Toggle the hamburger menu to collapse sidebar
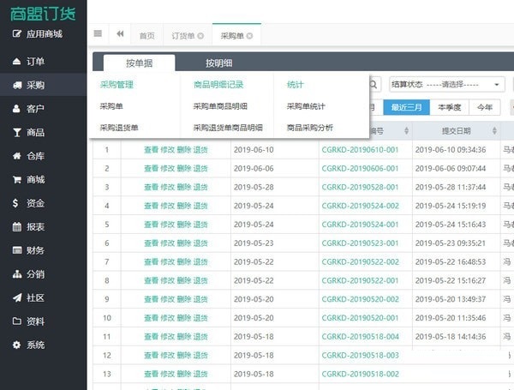This screenshot has height=390, width=514. click(x=98, y=34)
